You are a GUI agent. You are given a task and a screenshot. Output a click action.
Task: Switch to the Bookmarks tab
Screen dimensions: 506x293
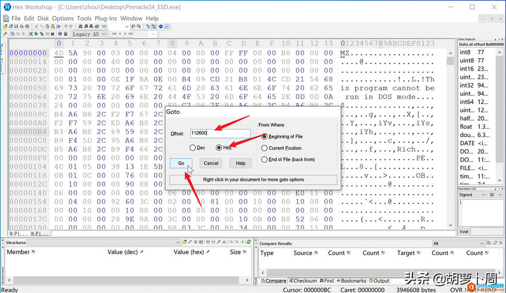click(x=351, y=281)
